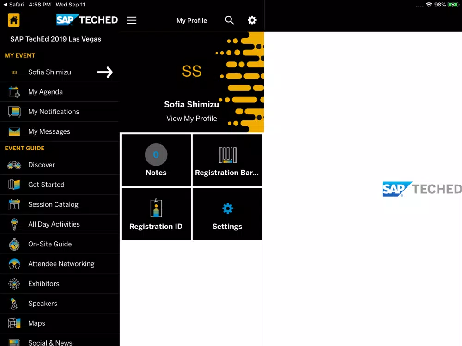Check the battery status indicator
Screen dimensions: 462x346
(x=453, y=5)
